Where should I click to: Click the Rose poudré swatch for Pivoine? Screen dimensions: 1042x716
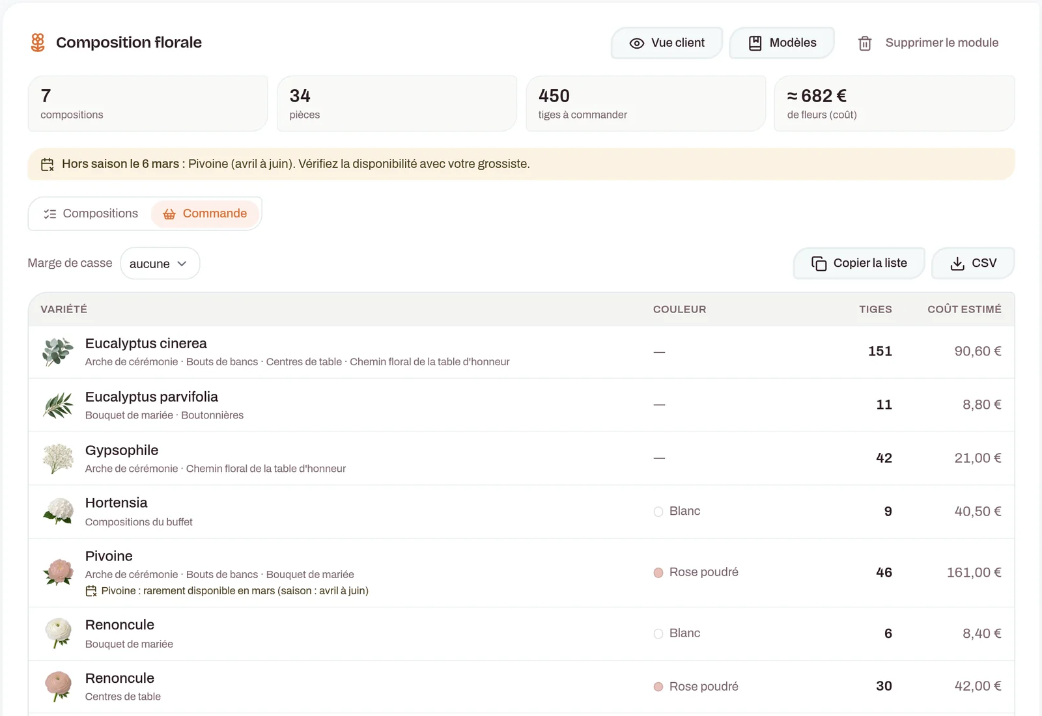658,573
